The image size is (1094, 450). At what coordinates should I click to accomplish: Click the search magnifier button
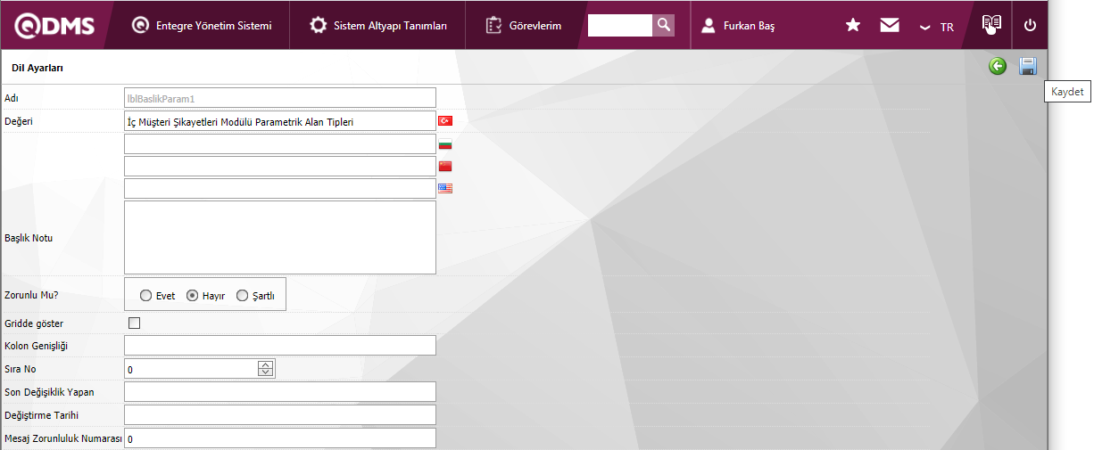pos(663,26)
